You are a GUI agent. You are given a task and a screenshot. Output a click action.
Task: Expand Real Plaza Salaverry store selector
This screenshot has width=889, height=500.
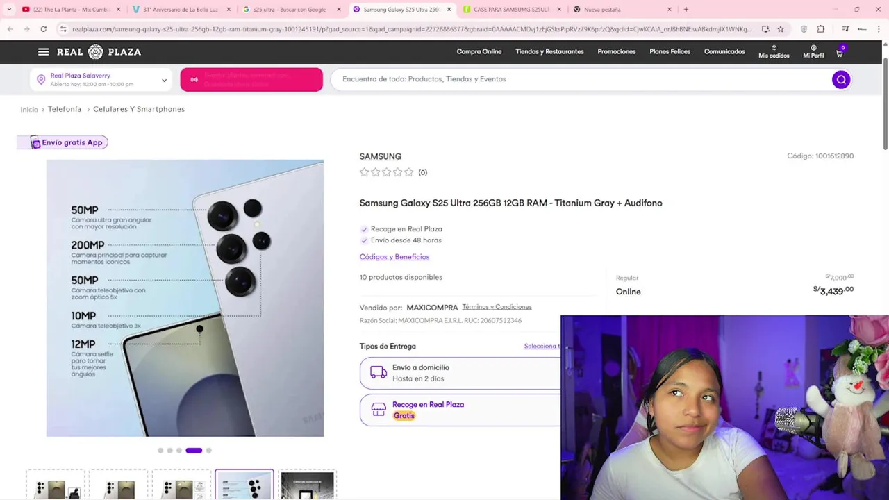[x=101, y=80]
